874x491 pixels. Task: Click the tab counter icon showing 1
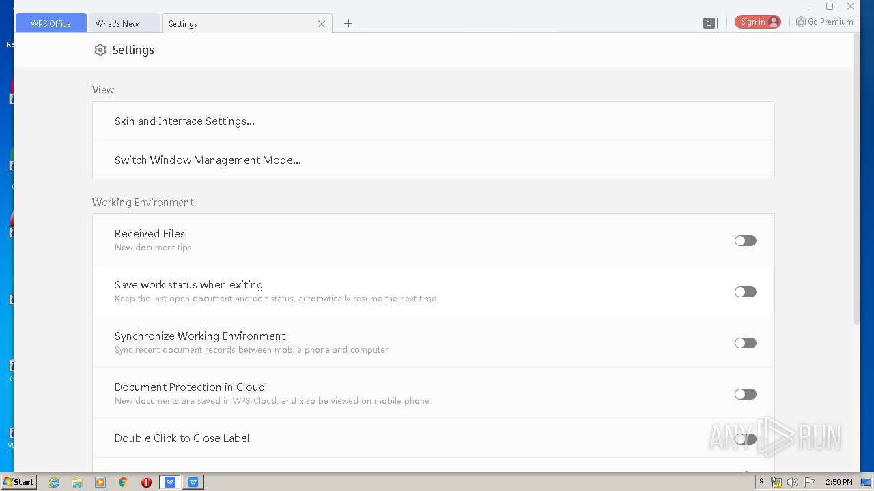coord(709,23)
